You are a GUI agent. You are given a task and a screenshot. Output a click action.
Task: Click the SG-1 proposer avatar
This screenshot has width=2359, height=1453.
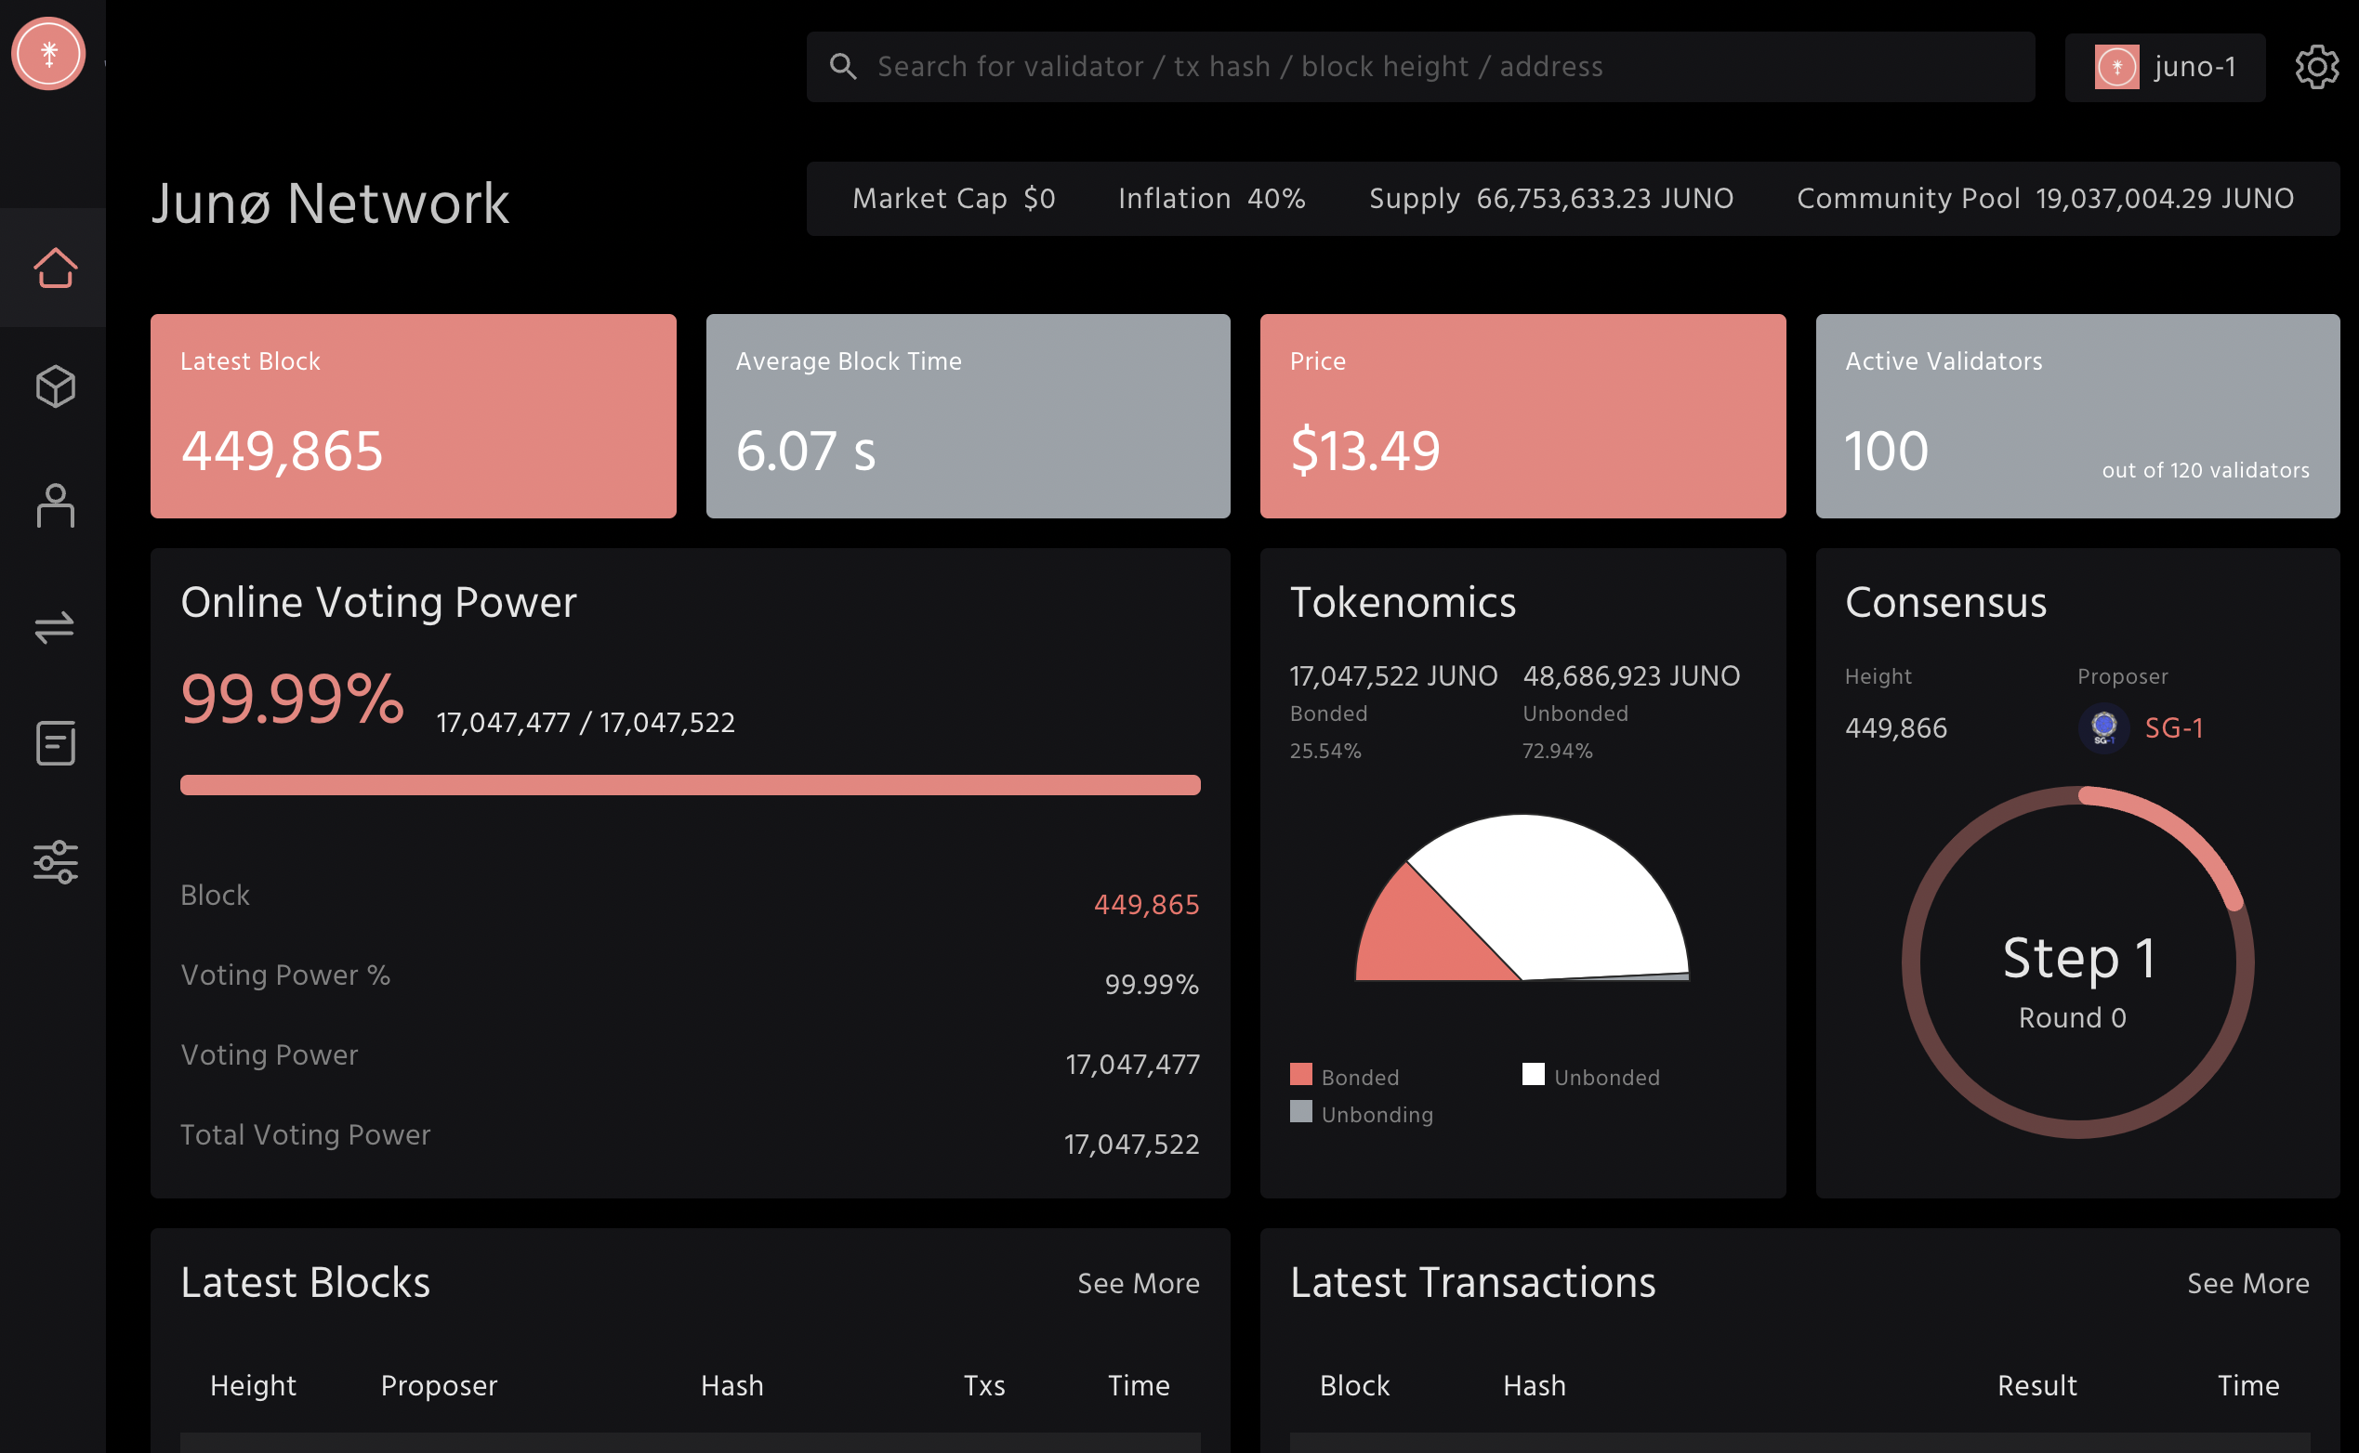coord(2103,727)
